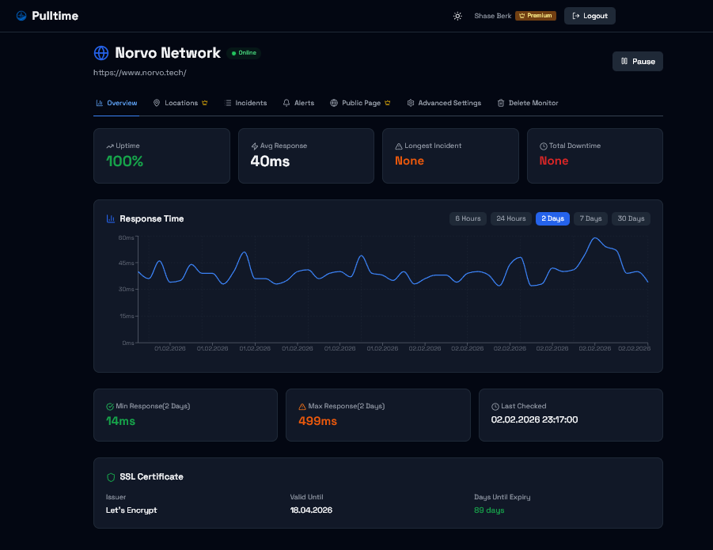Click the Incidents list icon
The width and height of the screenshot is (713, 550).
(x=228, y=103)
